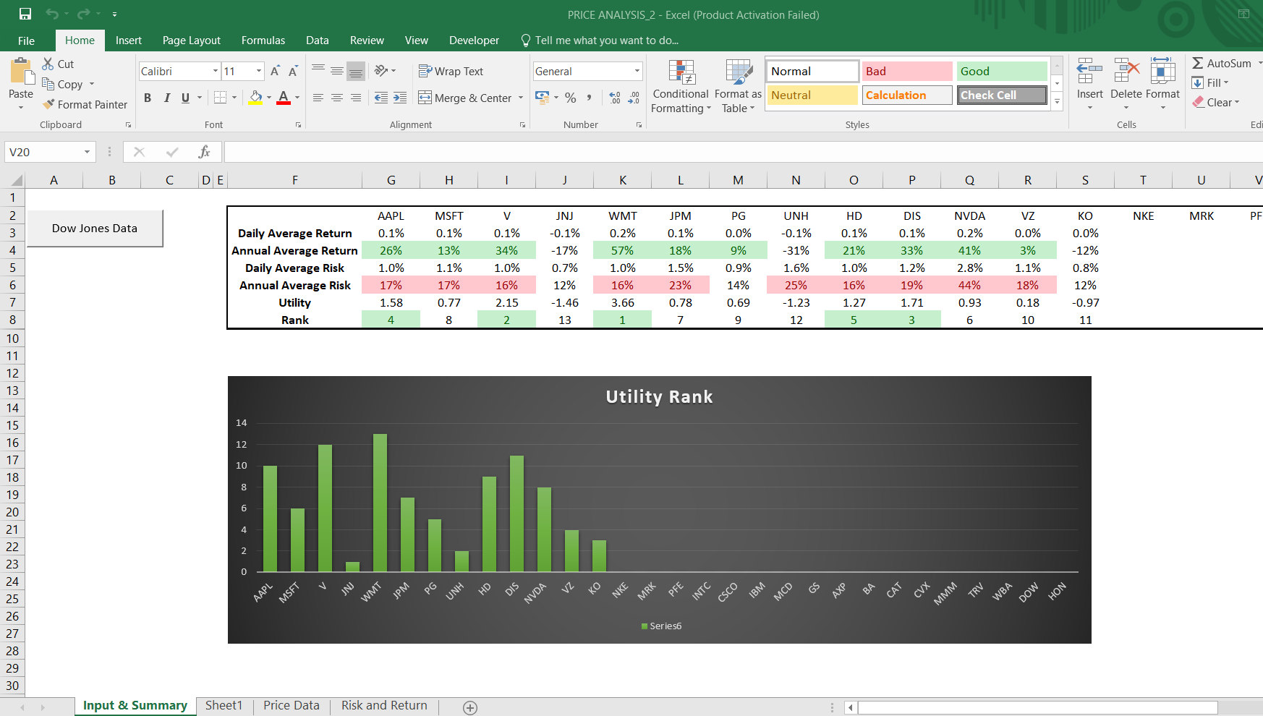Click the Save icon on Quick Access Toolbar

(x=25, y=13)
